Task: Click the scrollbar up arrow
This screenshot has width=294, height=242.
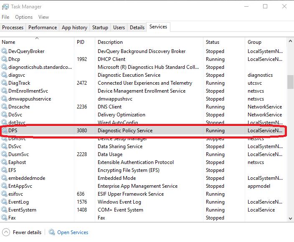Action: [x=290, y=41]
